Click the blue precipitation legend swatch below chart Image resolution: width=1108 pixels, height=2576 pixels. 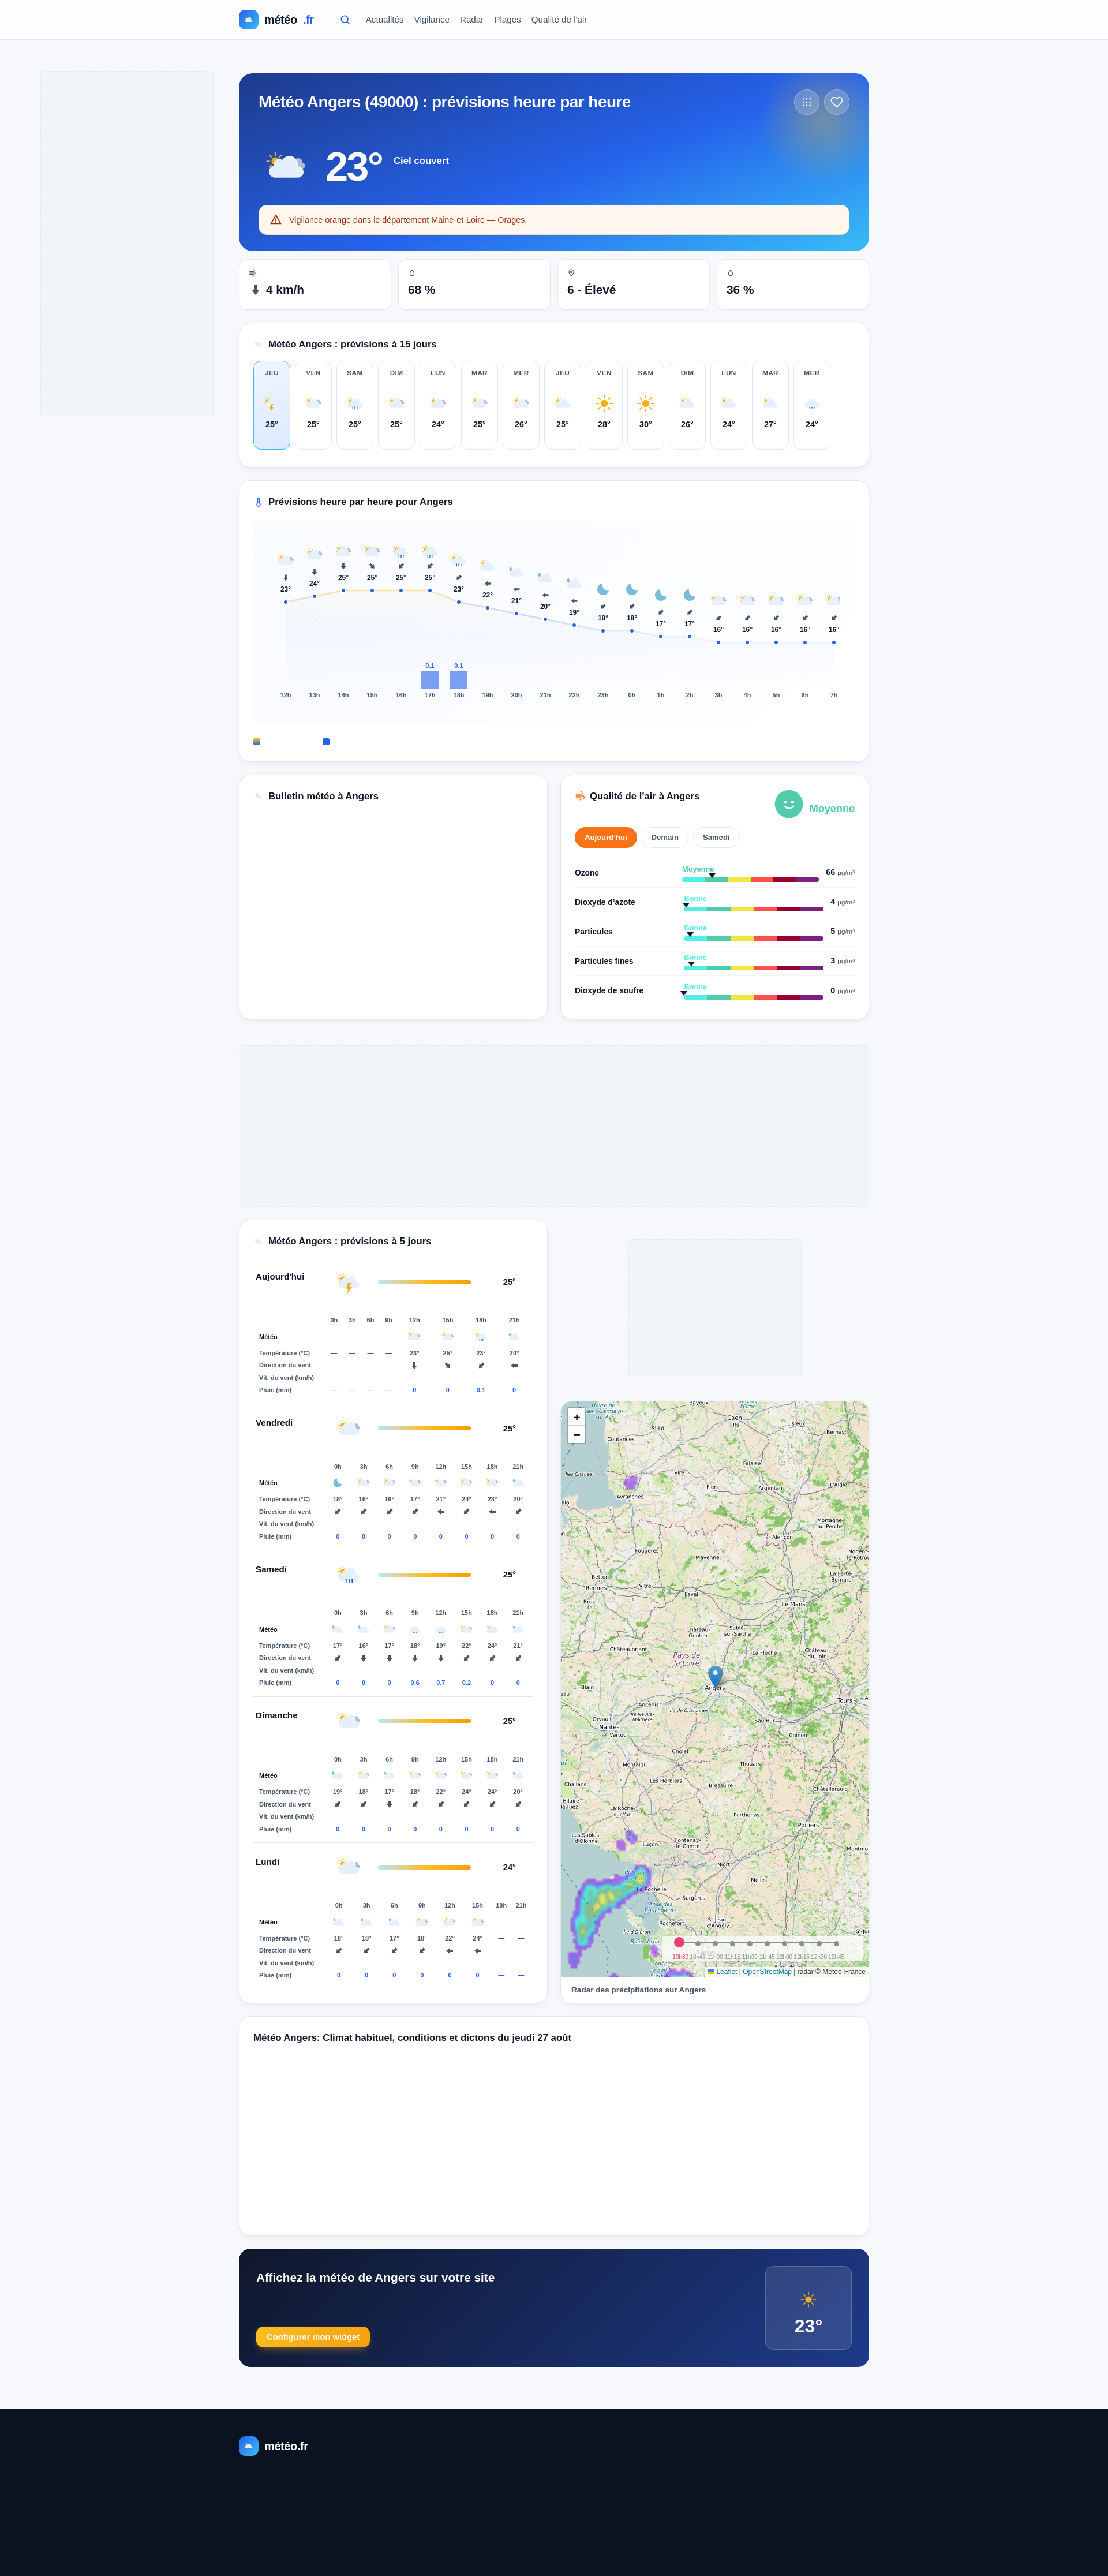(326, 742)
